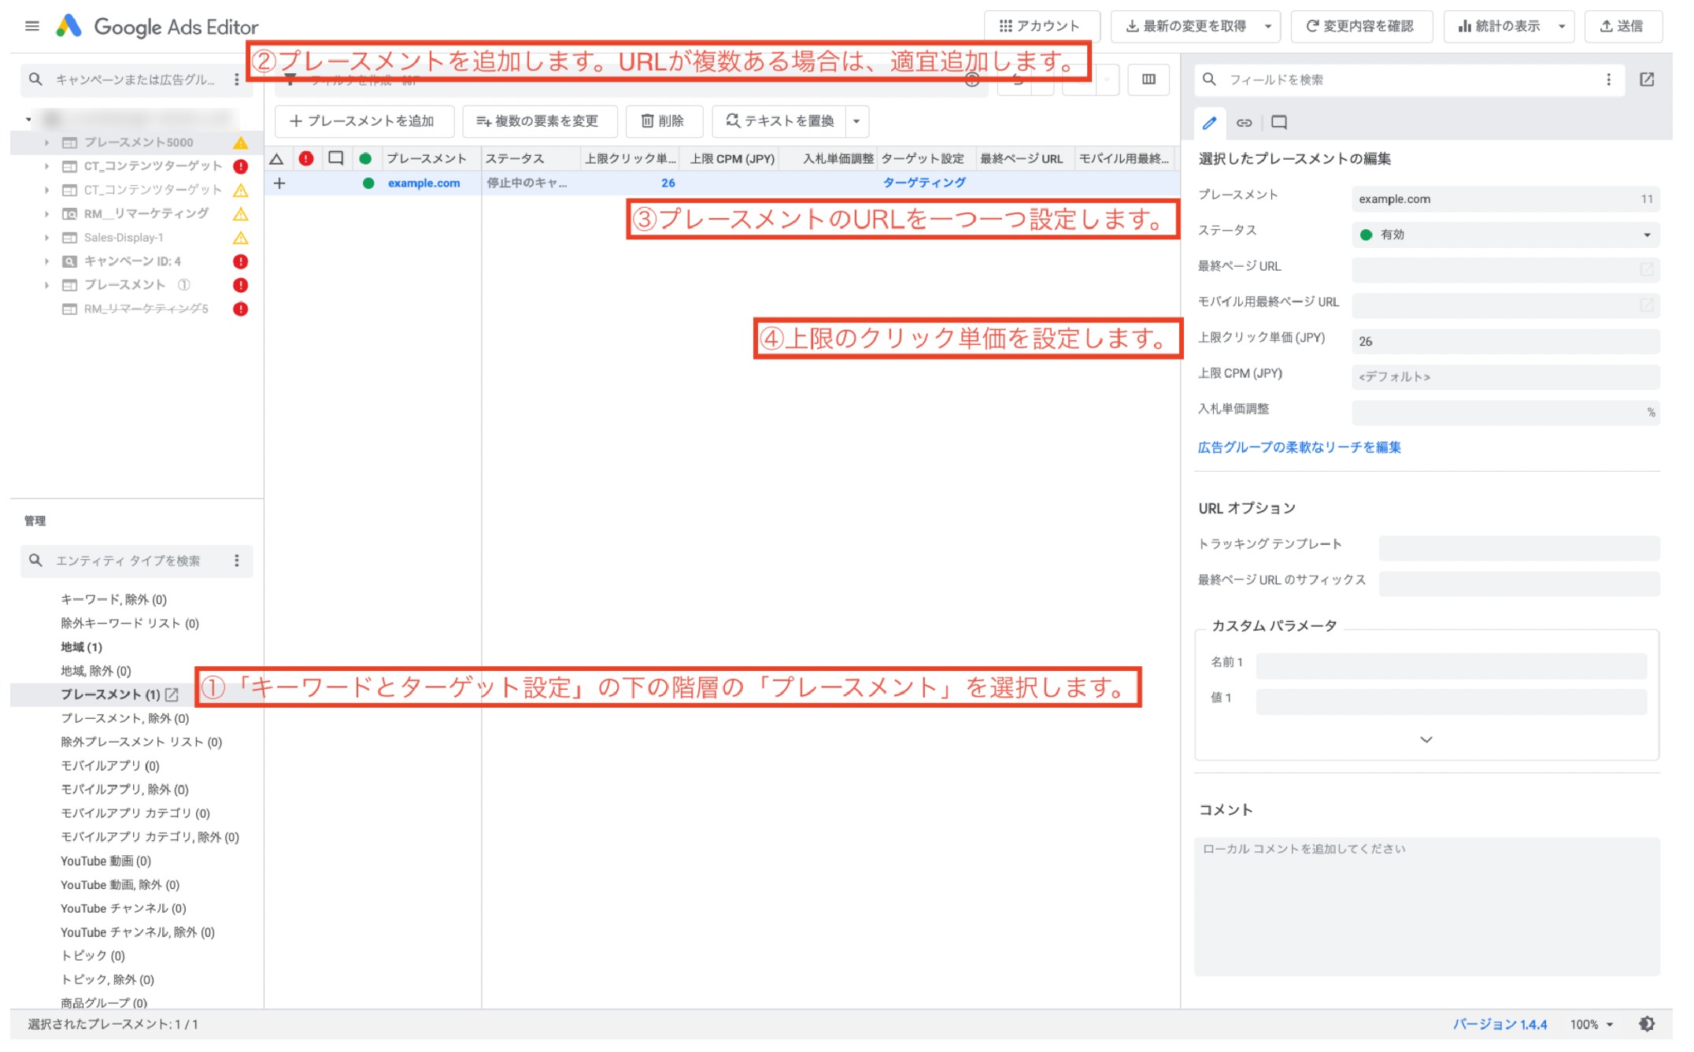
Task: Open the pop-out window icon beside フィールドを検索
Action: coord(1647,79)
